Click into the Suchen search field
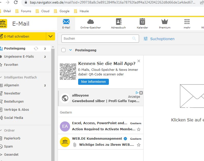204x161 pixels. click(x=100, y=39)
